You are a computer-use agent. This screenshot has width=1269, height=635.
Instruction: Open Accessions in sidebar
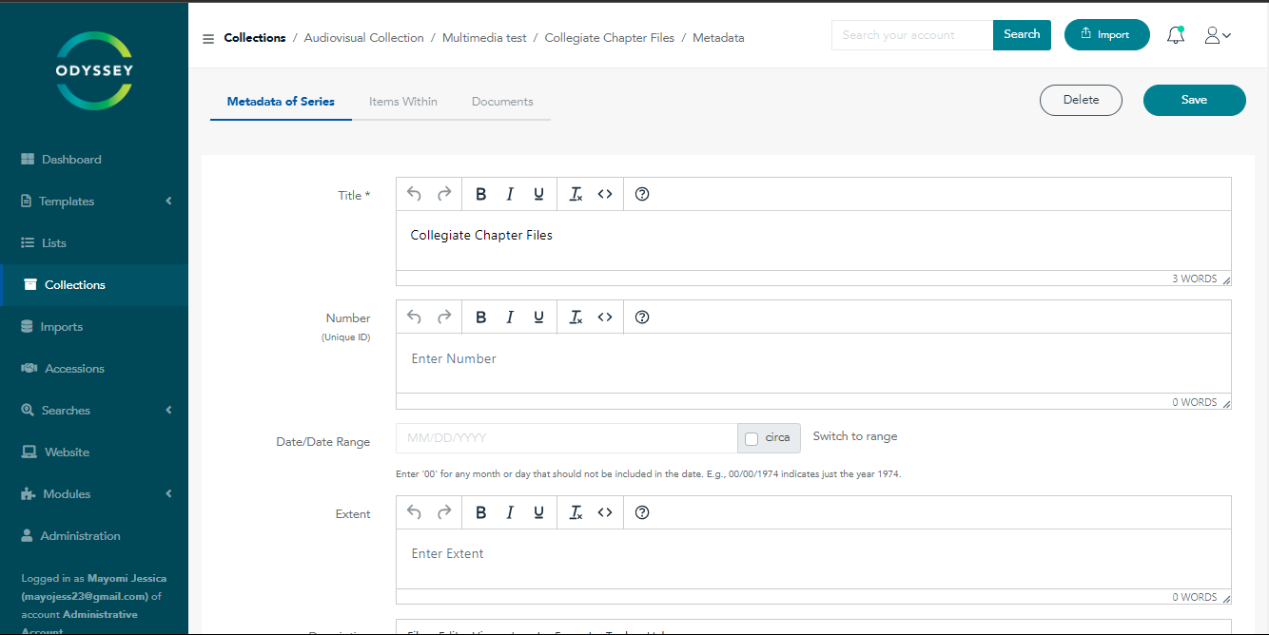pos(94,369)
